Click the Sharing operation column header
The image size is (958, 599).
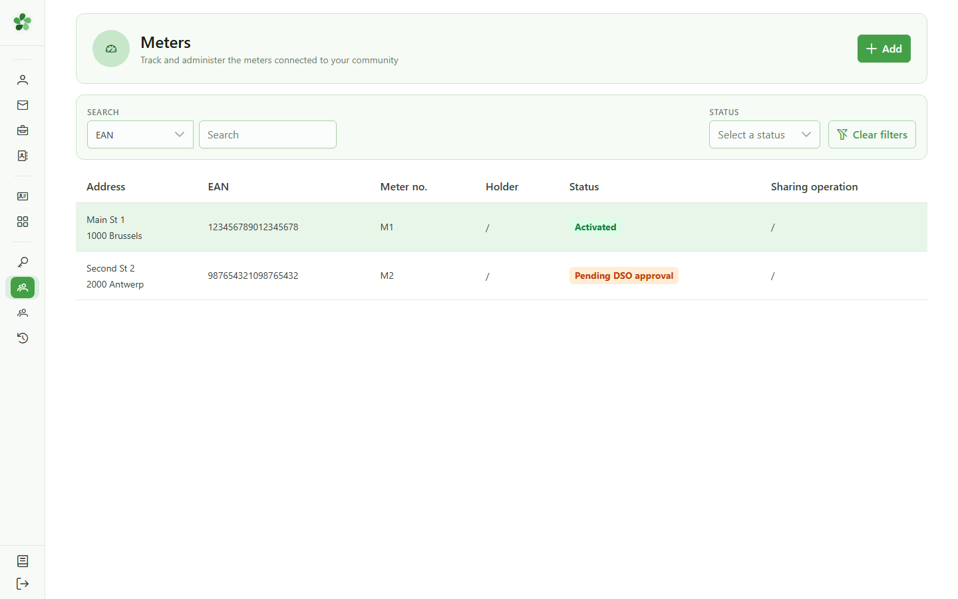click(814, 187)
